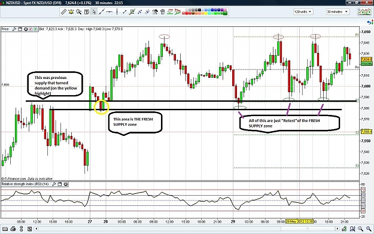The width and height of the screenshot is (374, 234).
Task: Click the red arrow icon in Price panel
Action: pyautogui.click(x=31, y=29)
